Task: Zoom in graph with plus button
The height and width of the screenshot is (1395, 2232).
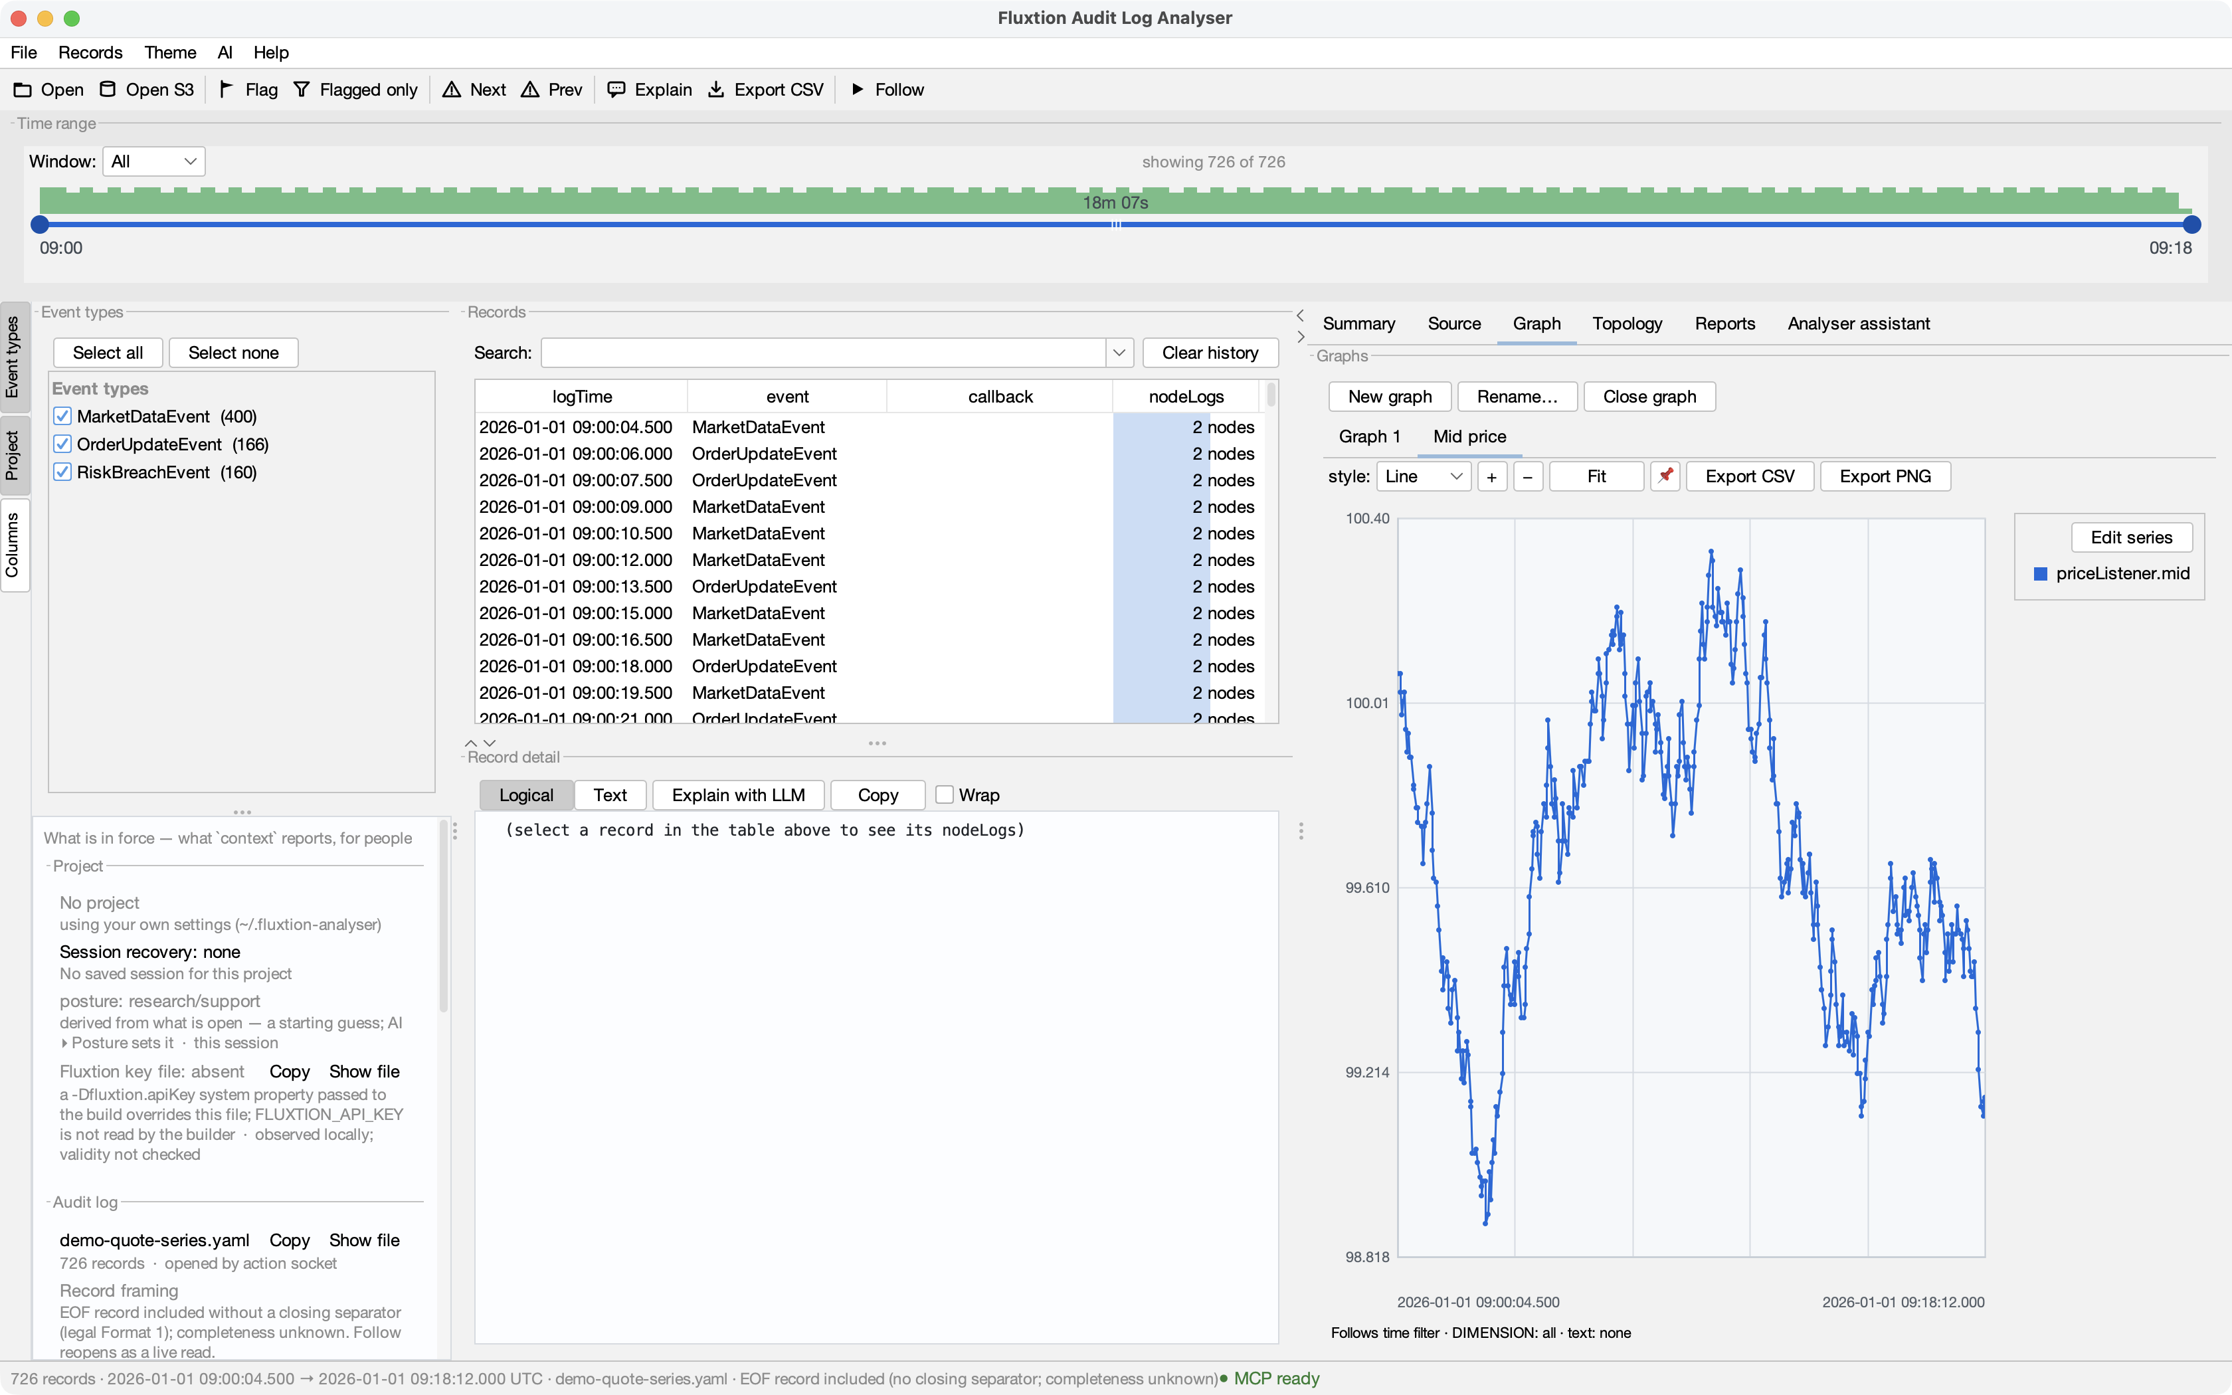Action: [1491, 476]
